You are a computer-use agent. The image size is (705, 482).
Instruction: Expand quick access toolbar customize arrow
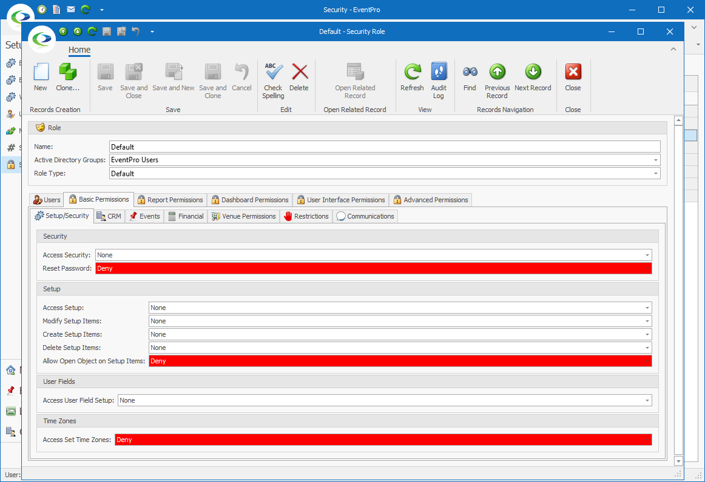152,31
